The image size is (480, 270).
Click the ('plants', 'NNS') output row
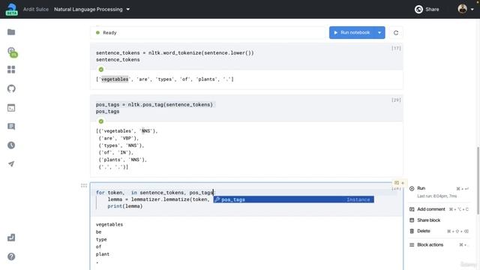[x=123, y=160]
